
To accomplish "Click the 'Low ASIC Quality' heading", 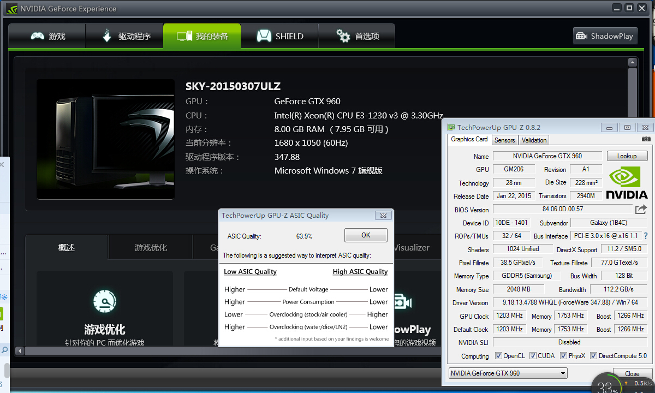I will (250, 272).
